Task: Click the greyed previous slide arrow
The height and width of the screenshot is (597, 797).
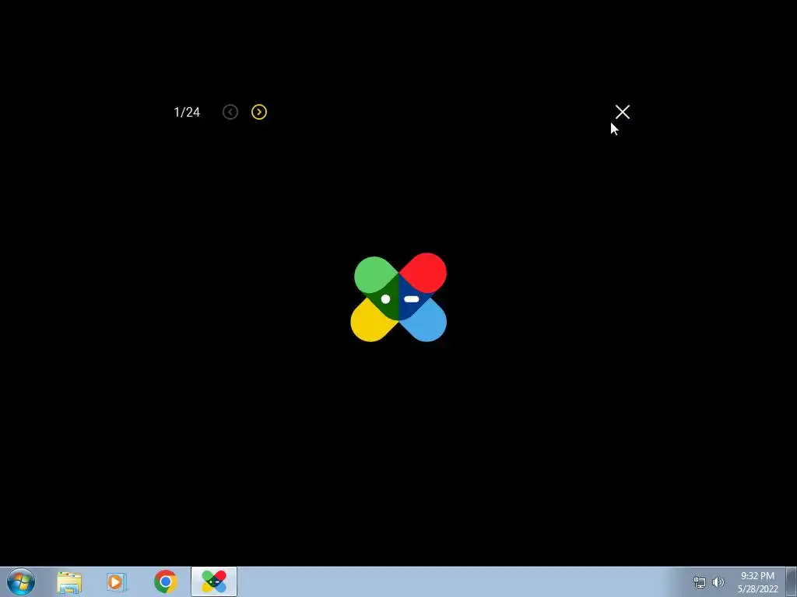Action: click(230, 112)
